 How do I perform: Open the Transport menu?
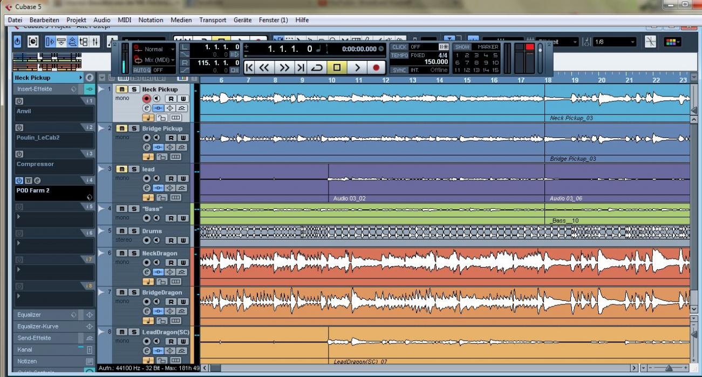(213, 20)
